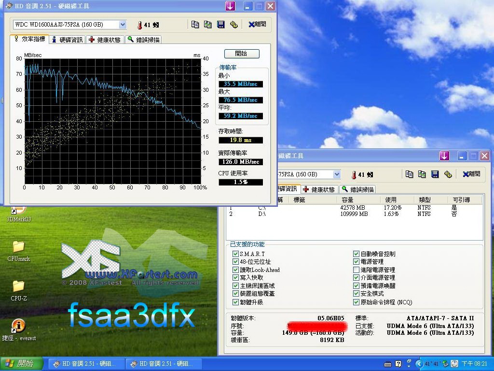
Task: Toggle the 原始命令排程 (NCQ) checkbox
Action: (x=357, y=302)
